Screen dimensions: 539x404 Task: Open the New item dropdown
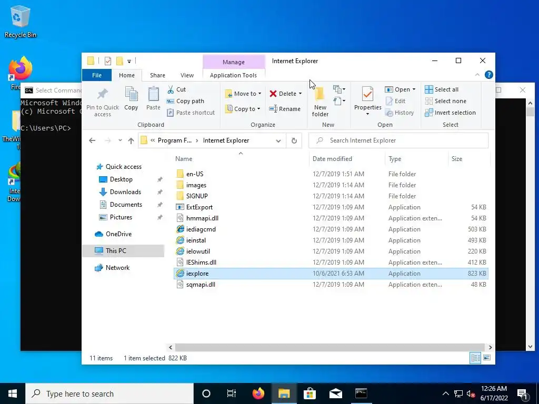click(339, 89)
